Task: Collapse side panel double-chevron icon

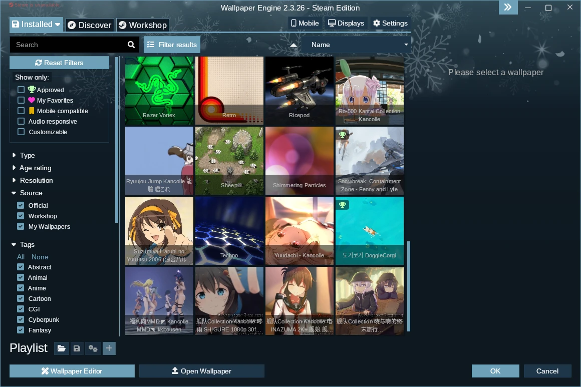Action: (508, 7)
